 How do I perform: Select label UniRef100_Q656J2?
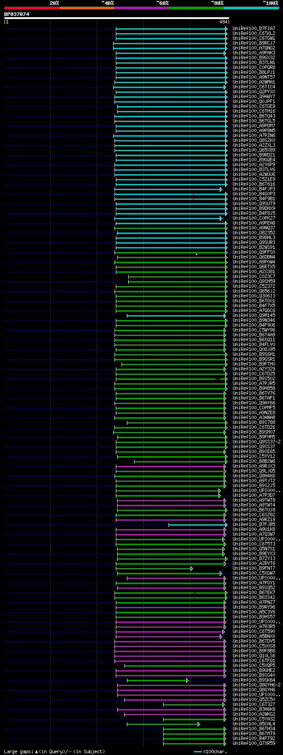click(x=254, y=291)
